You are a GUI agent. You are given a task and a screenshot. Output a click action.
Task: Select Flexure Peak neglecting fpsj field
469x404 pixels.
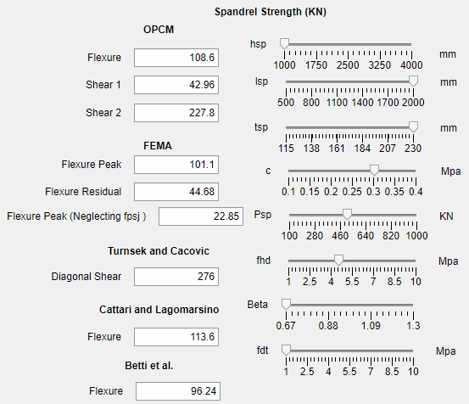coord(201,216)
